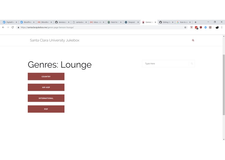The height and width of the screenshot is (160, 225).
Task: Select the HIP-HOP genre button
Action: coord(46,87)
